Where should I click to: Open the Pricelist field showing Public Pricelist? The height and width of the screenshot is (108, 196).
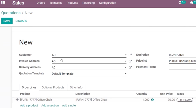[182, 61]
